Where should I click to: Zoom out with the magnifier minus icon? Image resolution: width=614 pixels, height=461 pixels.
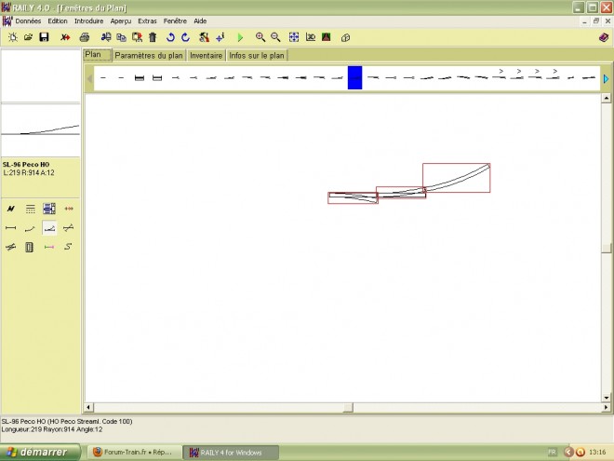click(x=275, y=37)
